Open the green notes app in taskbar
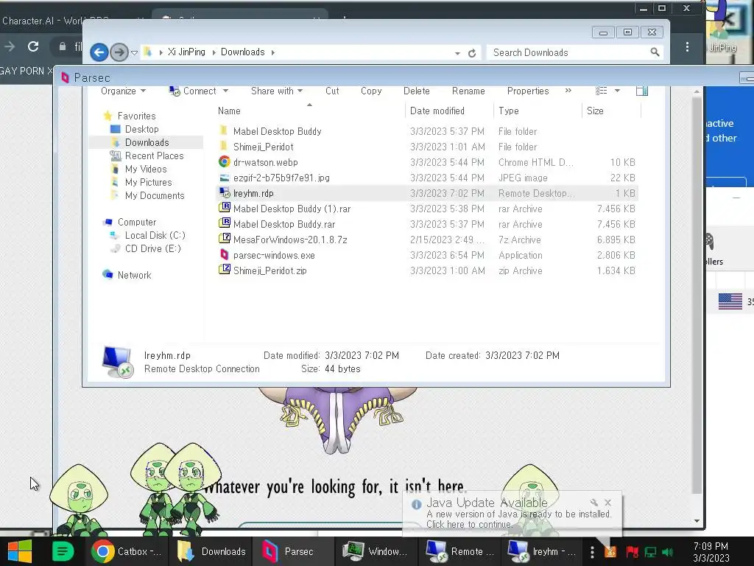The width and height of the screenshot is (754, 566). point(63,551)
